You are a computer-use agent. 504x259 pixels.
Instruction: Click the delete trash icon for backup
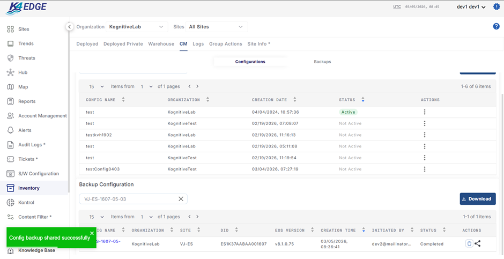469,243
